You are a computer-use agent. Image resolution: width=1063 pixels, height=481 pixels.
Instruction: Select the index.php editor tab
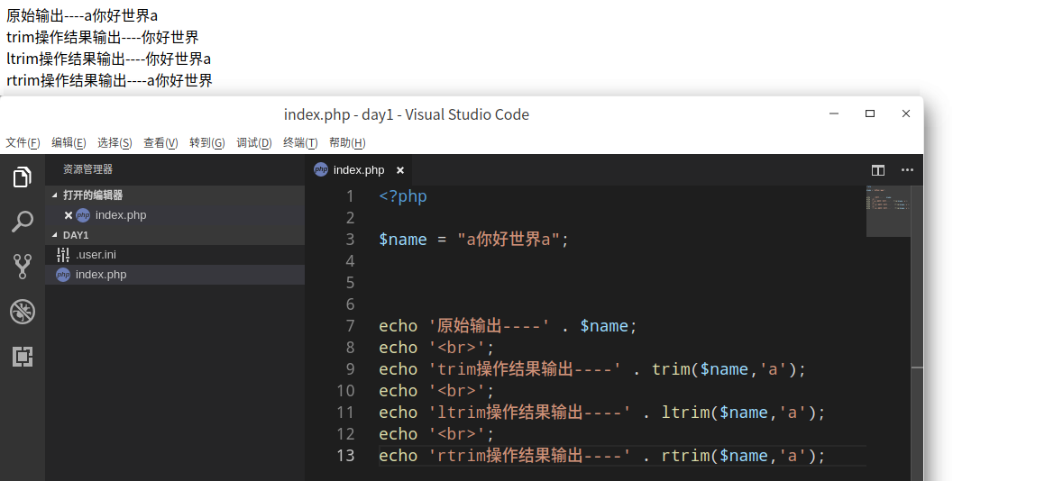358,170
